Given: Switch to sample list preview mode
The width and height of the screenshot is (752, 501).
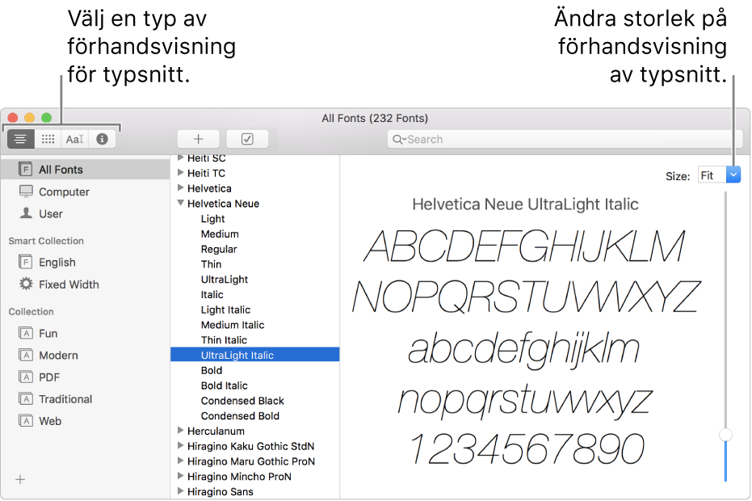Looking at the screenshot, I should [x=21, y=139].
